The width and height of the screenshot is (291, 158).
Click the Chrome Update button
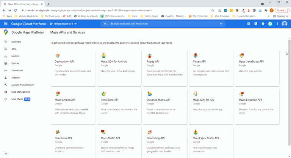282,10
